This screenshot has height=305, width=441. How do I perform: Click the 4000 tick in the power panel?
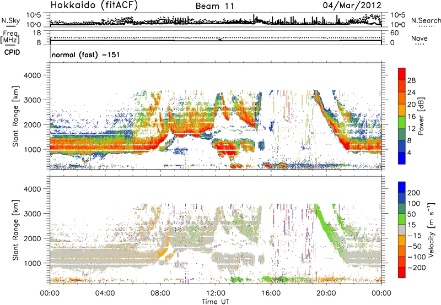[33, 75]
